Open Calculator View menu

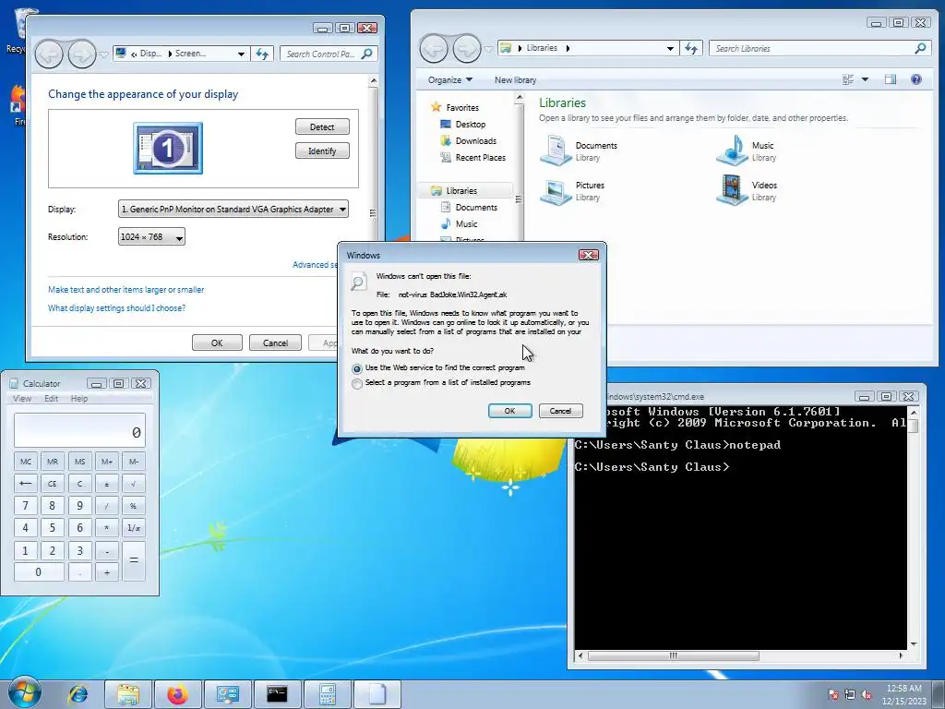click(22, 399)
